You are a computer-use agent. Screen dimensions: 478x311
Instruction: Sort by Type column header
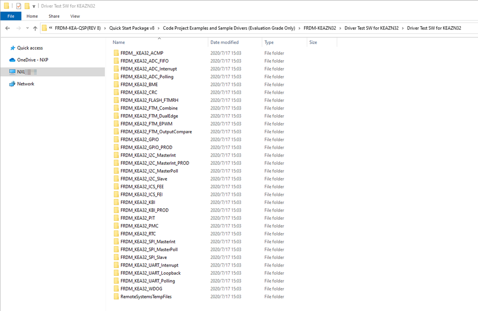tap(269, 43)
